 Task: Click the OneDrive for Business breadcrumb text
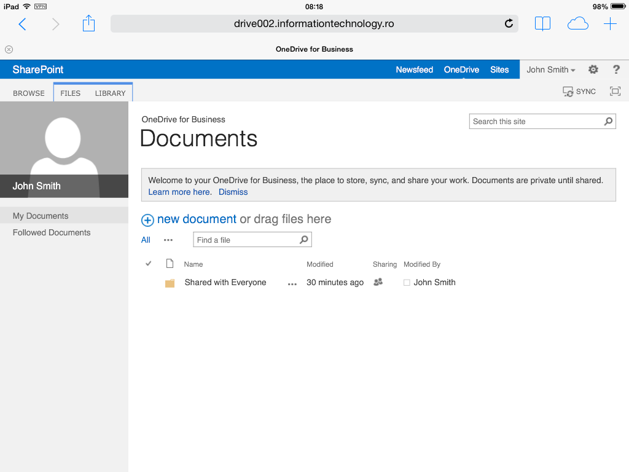[183, 120]
